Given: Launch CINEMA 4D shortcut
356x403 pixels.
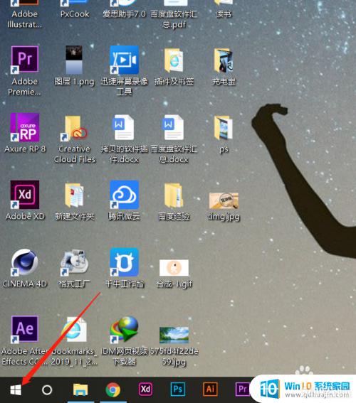Looking at the screenshot, I should click(x=25, y=268).
